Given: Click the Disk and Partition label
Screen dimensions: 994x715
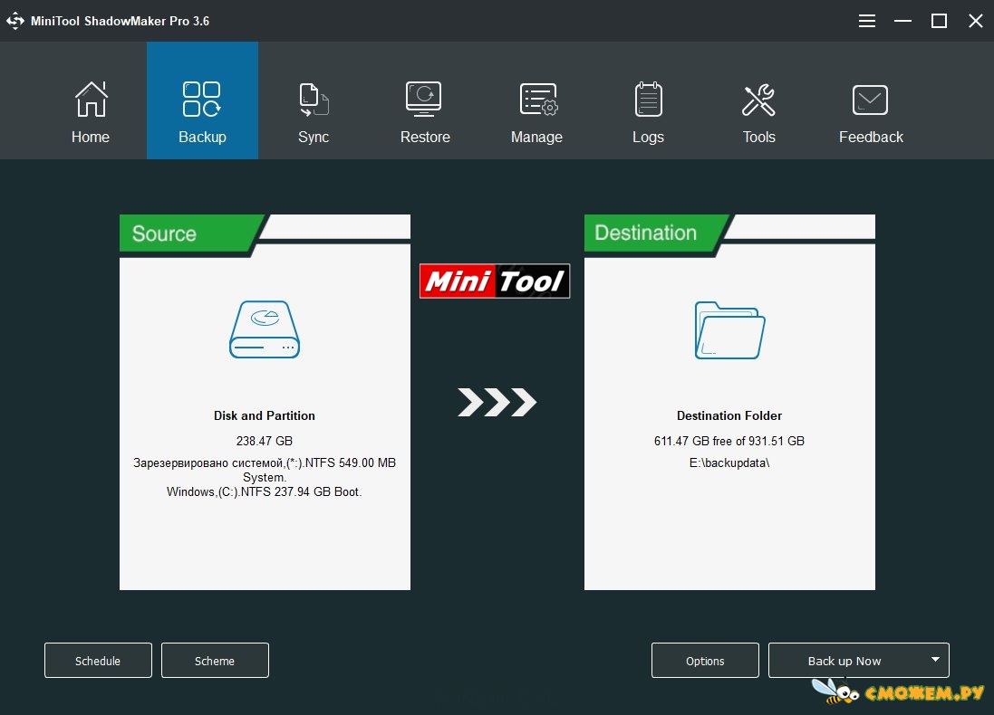Looking at the screenshot, I should click(x=265, y=415).
